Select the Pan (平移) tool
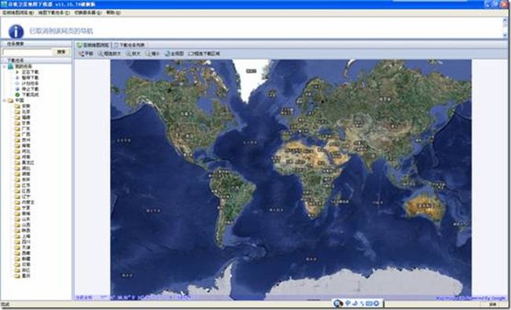 coord(86,54)
